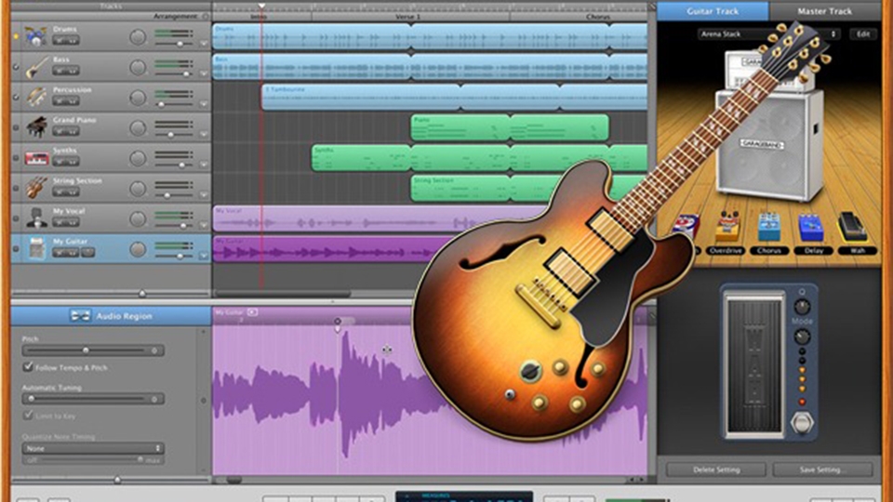Expand the Drums track automation arrow
The width and height of the screenshot is (893, 502).
click(204, 44)
